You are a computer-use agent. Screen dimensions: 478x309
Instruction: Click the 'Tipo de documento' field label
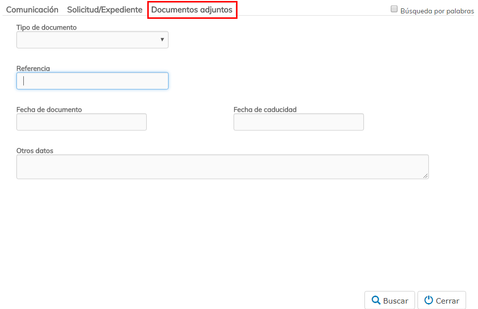(47, 27)
